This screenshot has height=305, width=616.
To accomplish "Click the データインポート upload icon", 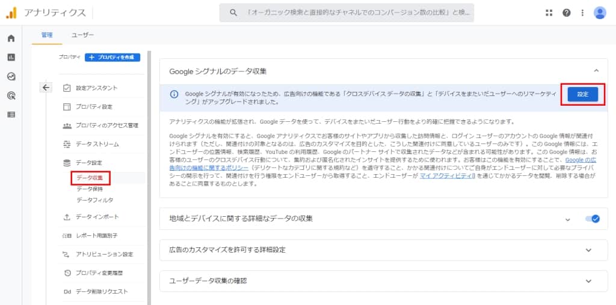I will pos(67,217).
